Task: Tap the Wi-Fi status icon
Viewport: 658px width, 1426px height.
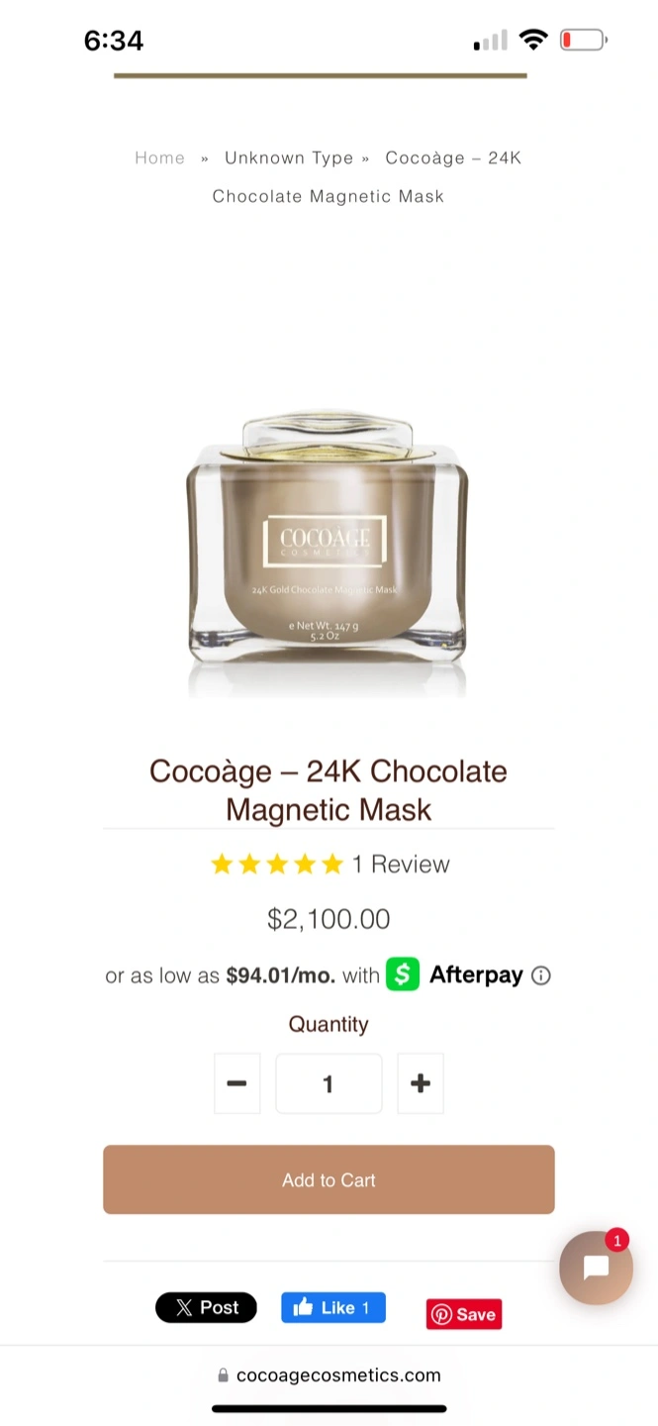Action: pyautogui.click(x=533, y=41)
